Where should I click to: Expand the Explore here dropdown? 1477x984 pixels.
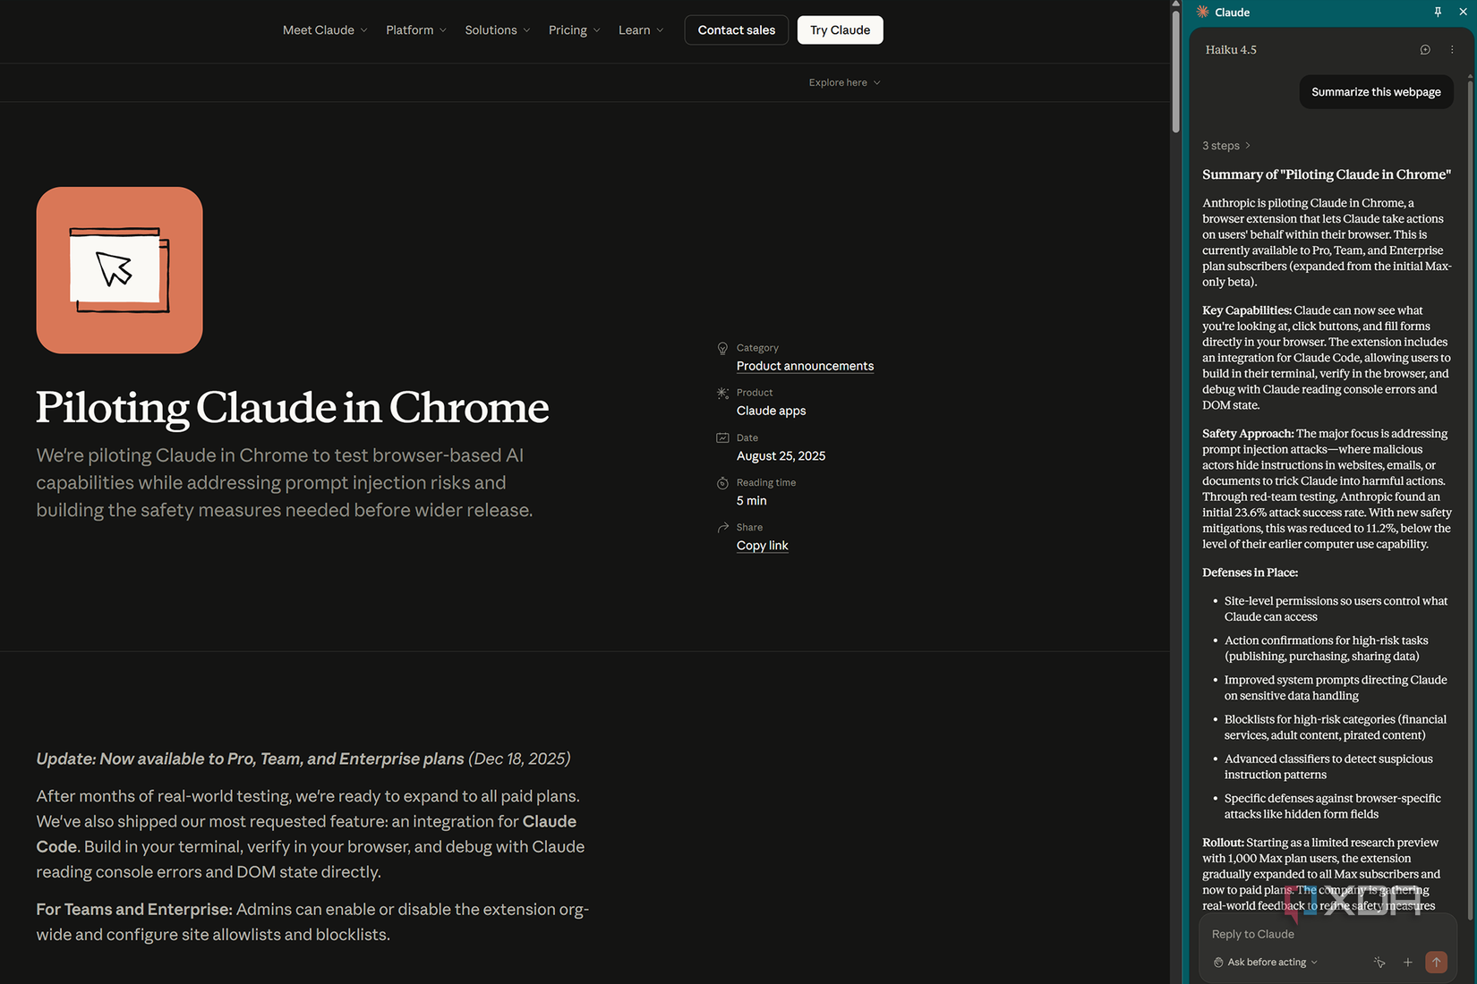click(842, 82)
